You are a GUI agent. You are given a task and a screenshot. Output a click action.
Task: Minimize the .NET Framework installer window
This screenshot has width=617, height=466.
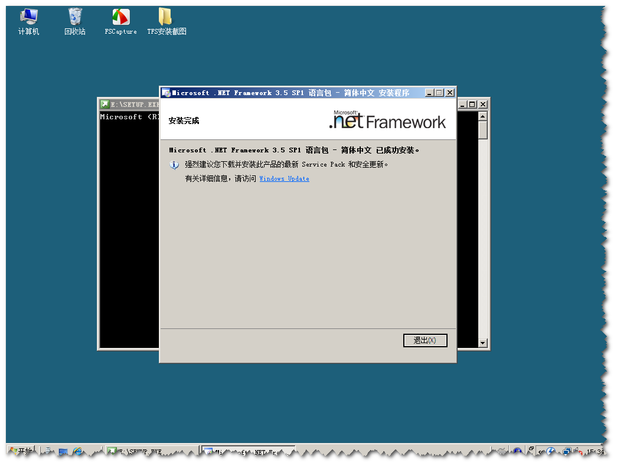pyautogui.click(x=429, y=93)
